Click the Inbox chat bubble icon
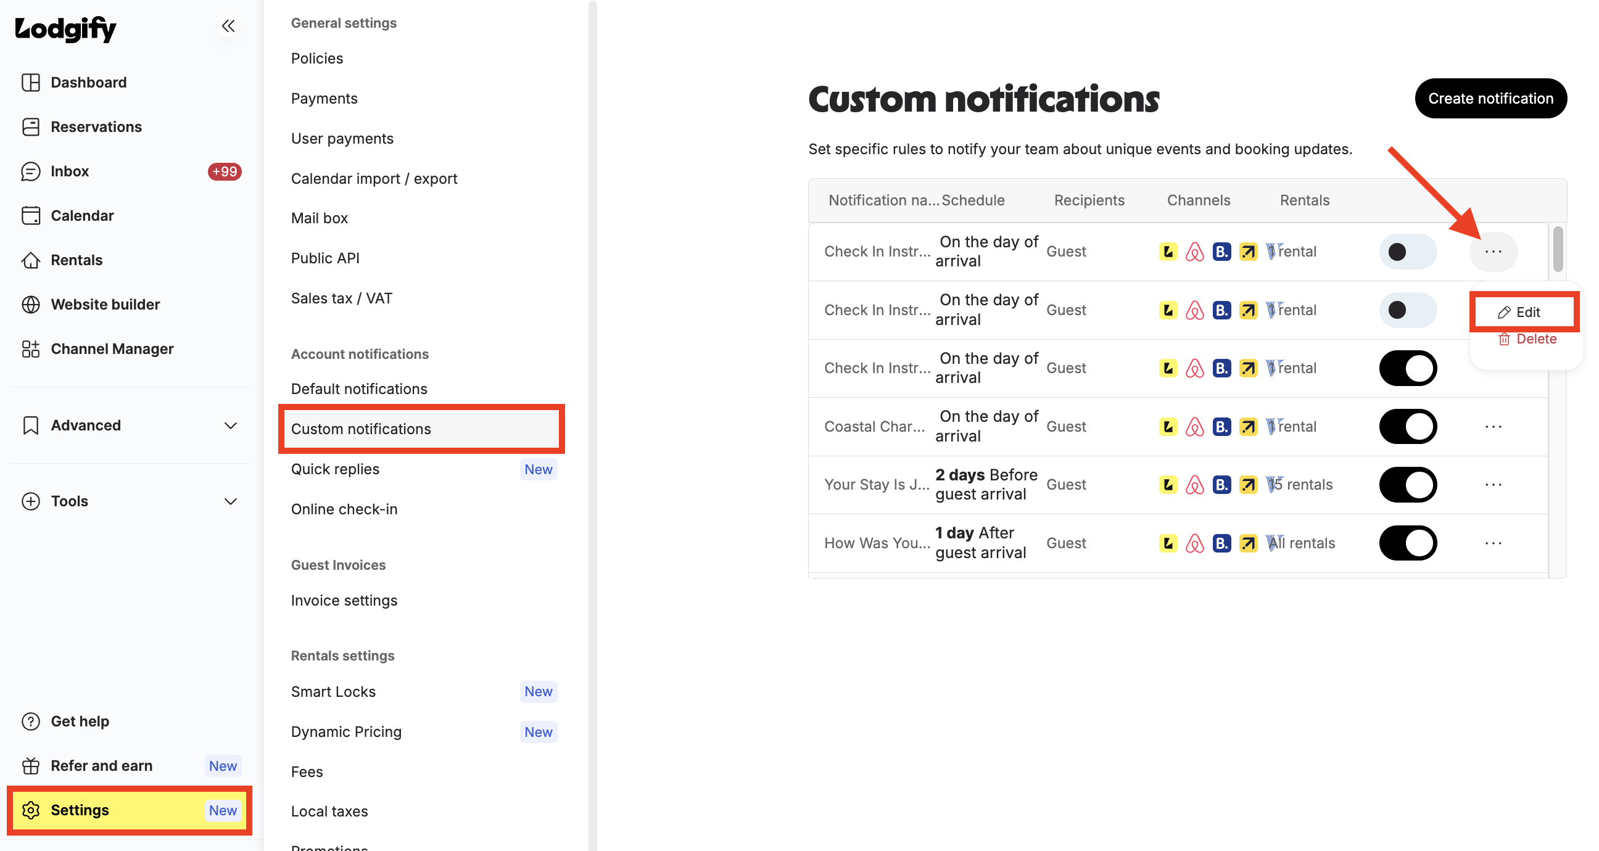Screen dimensions: 1599x851 coord(30,171)
